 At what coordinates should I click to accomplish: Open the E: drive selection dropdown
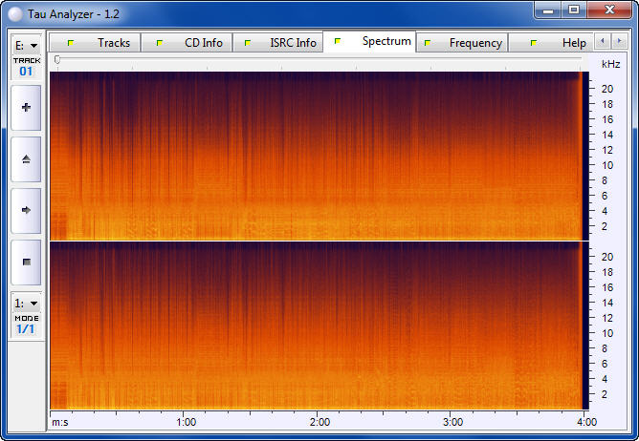26,45
